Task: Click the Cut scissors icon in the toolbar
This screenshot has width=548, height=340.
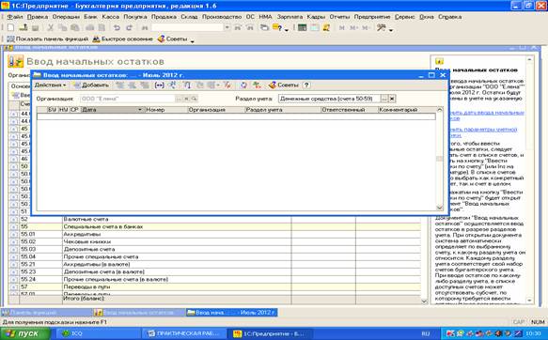Action: pyautogui.click(x=51, y=27)
